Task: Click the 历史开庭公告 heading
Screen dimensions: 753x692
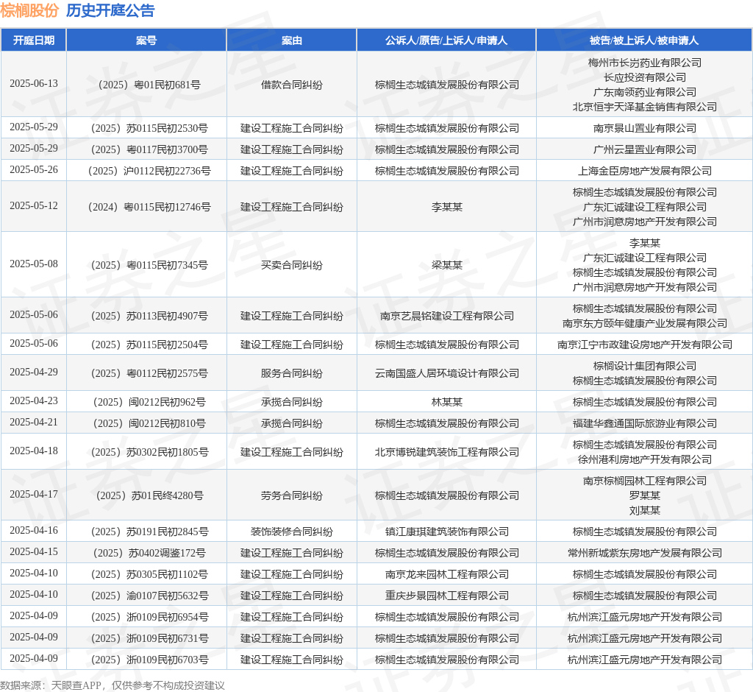Action: pos(110,10)
